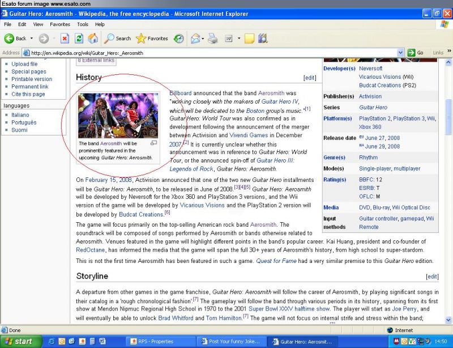Click the Joe Perry link

(404, 309)
